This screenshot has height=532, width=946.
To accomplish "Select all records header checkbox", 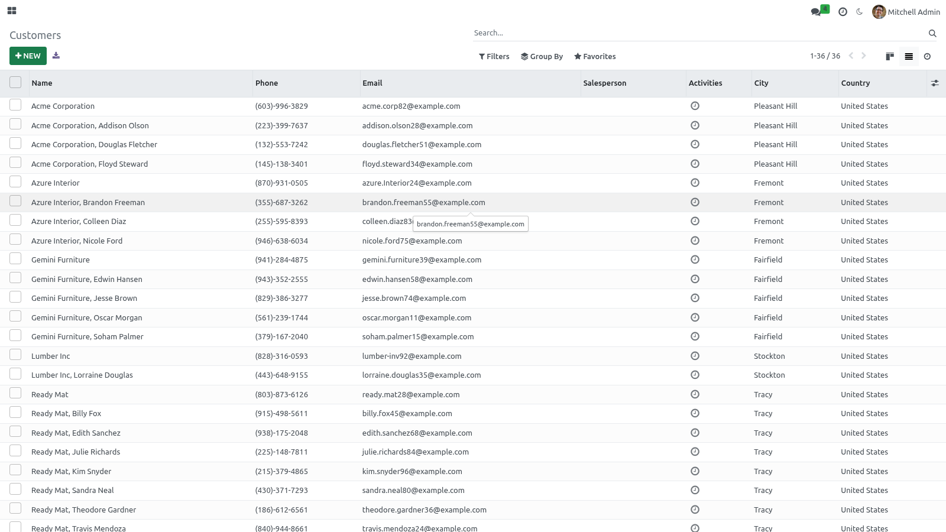I will click(15, 82).
